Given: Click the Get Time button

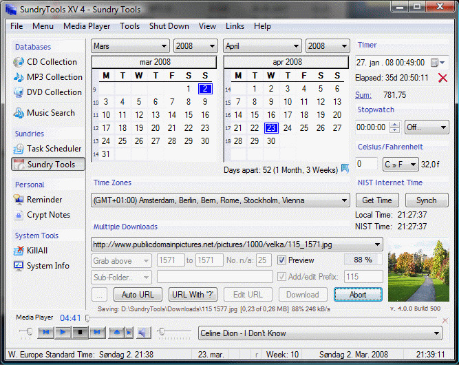Looking at the screenshot, I should coord(377,200).
